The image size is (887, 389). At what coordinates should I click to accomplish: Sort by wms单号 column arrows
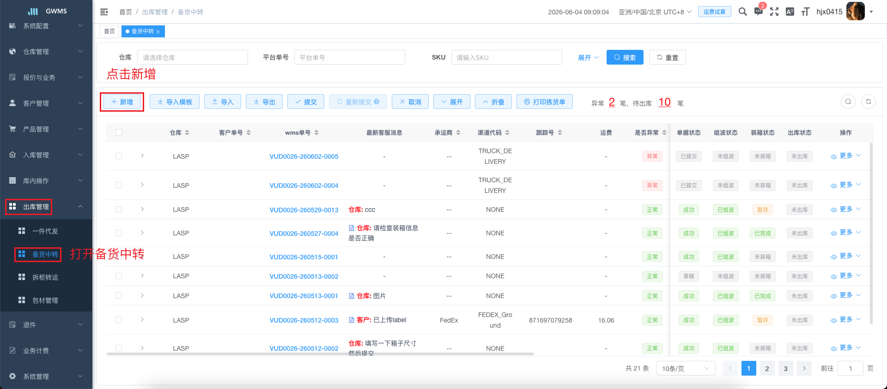click(316, 132)
